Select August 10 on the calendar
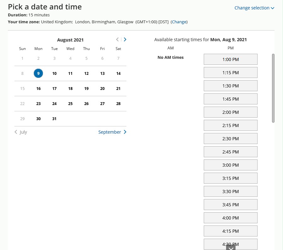 click(x=54, y=74)
